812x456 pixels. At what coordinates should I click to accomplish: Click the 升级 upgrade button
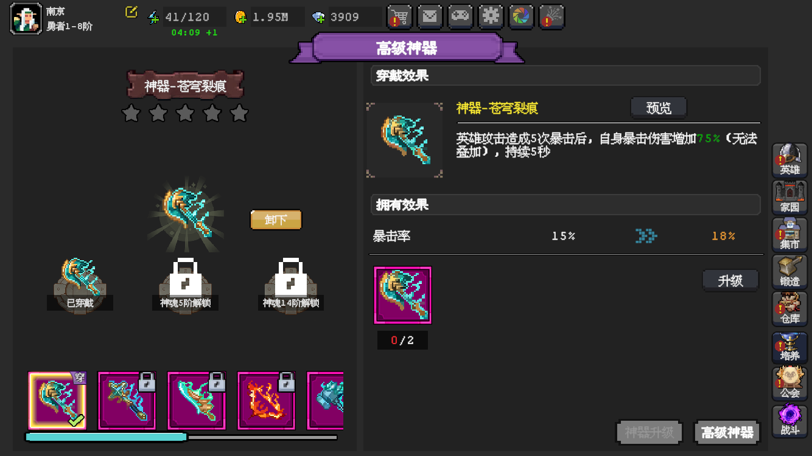tap(730, 280)
